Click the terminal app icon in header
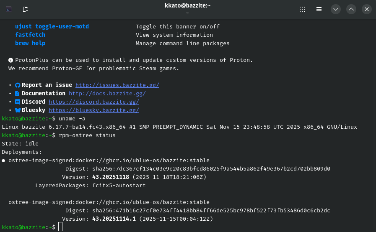 tap(9, 9)
